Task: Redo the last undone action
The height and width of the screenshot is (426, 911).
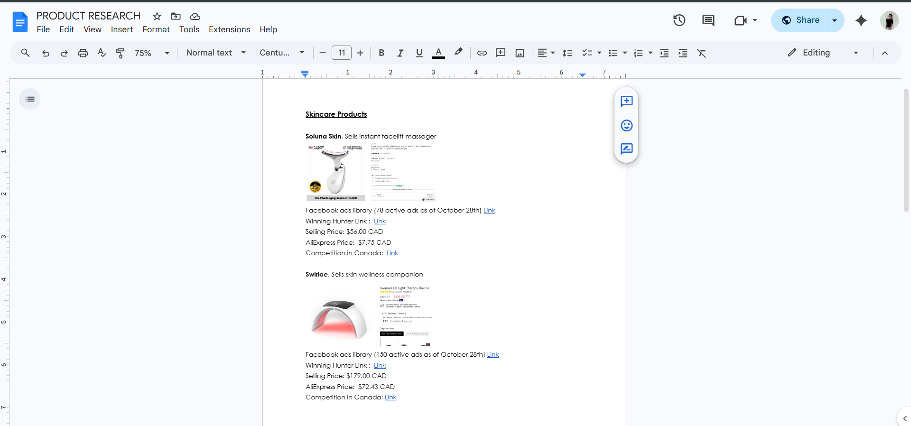Action: click(64, 53)
